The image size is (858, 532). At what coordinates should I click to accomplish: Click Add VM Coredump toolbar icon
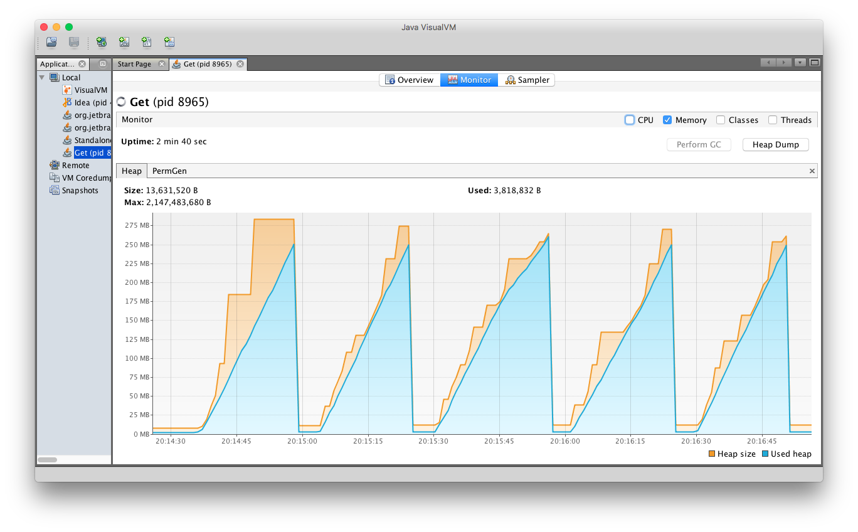(x=147, y=42)
